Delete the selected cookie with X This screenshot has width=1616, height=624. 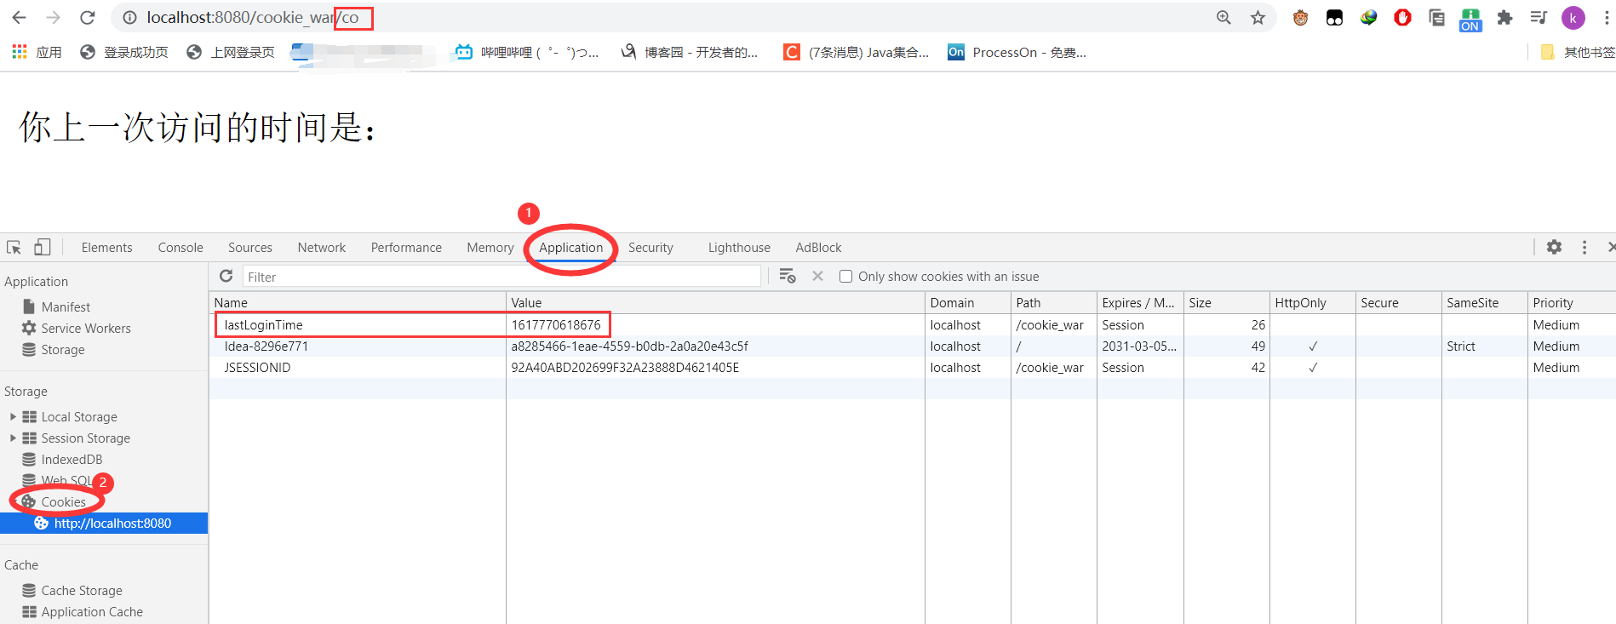point(817,276)
